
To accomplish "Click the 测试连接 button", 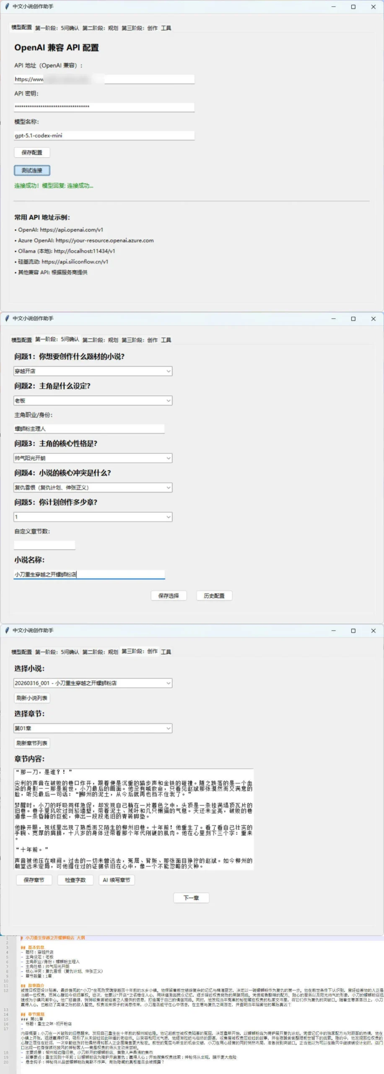I will click(32, 170).
